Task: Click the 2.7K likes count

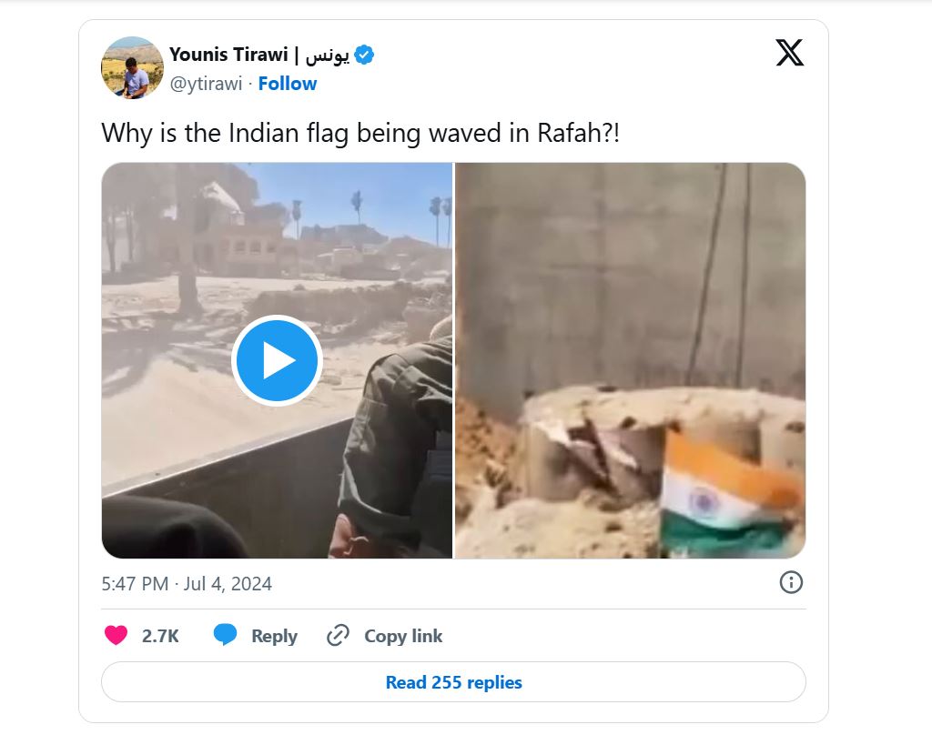Action: 160,636
